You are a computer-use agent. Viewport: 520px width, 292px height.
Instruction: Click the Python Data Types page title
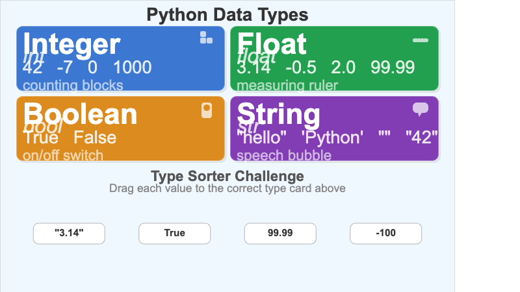coord(227,14)
